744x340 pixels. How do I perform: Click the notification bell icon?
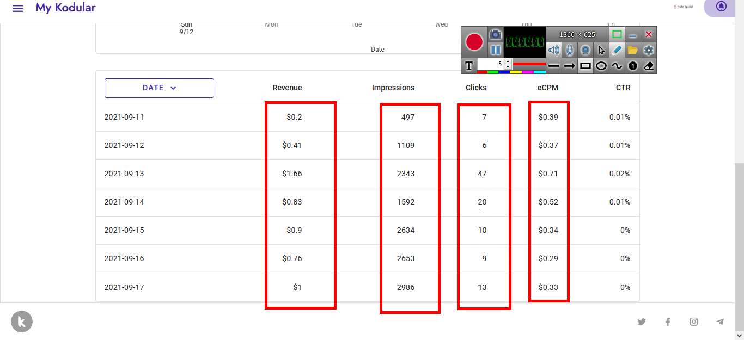[721, 7]
